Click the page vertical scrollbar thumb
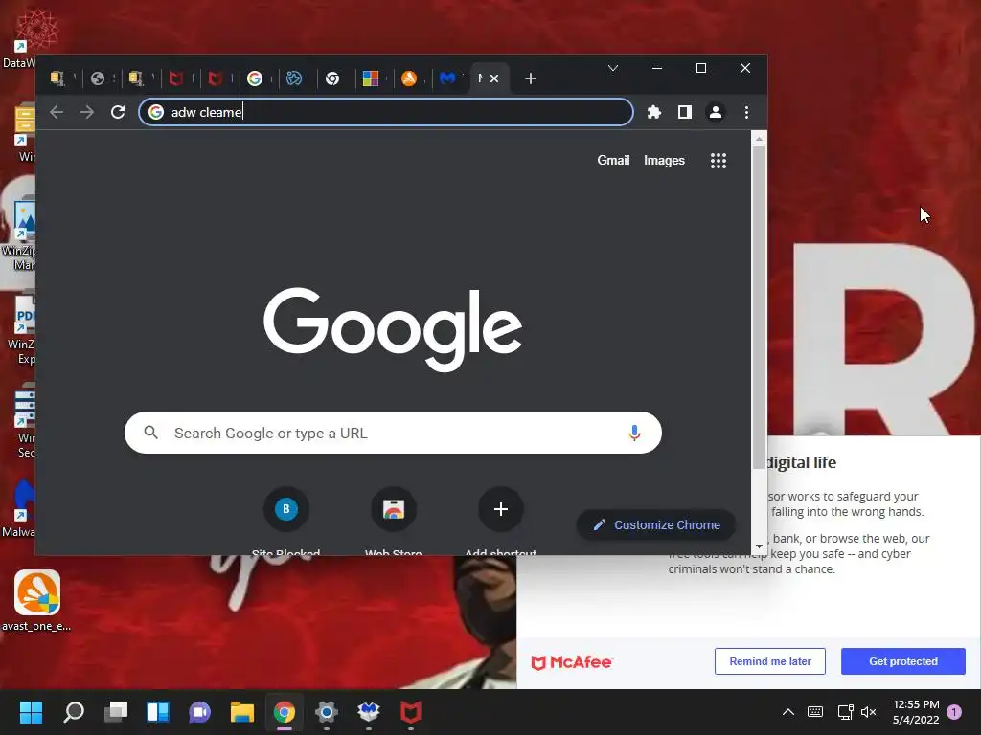Viewport: 981px width, 735px height. coord(759,306)
